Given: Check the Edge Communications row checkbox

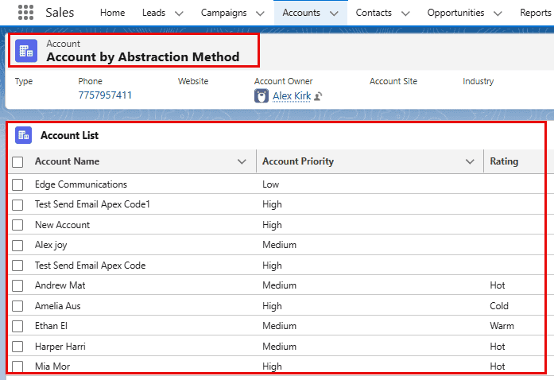Looking at the screenshot, I should (17, 184).
